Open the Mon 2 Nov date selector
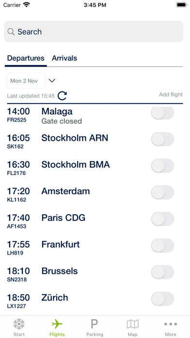This screenshot has height=338, width=190. (27, 81)
